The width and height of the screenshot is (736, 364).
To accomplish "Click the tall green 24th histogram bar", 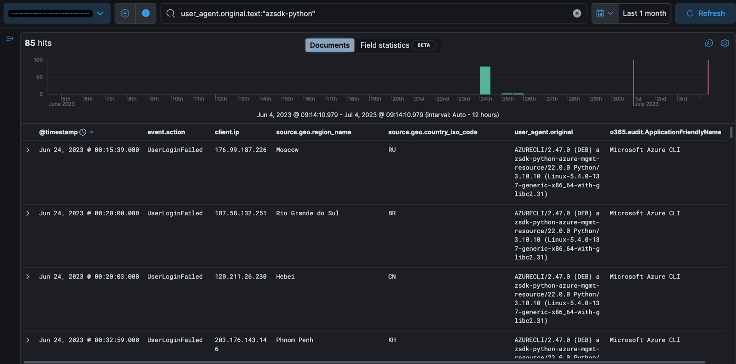I will (x=485, y=80).
